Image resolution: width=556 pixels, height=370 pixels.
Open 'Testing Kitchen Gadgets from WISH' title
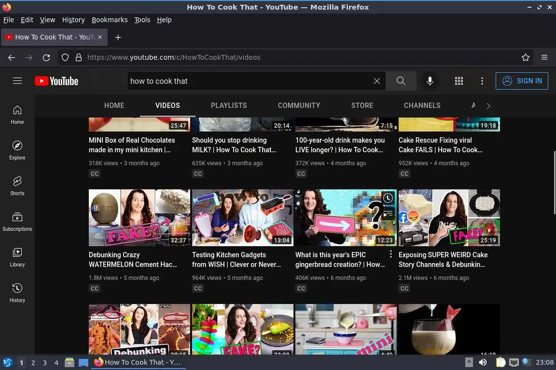coord(236,260)
